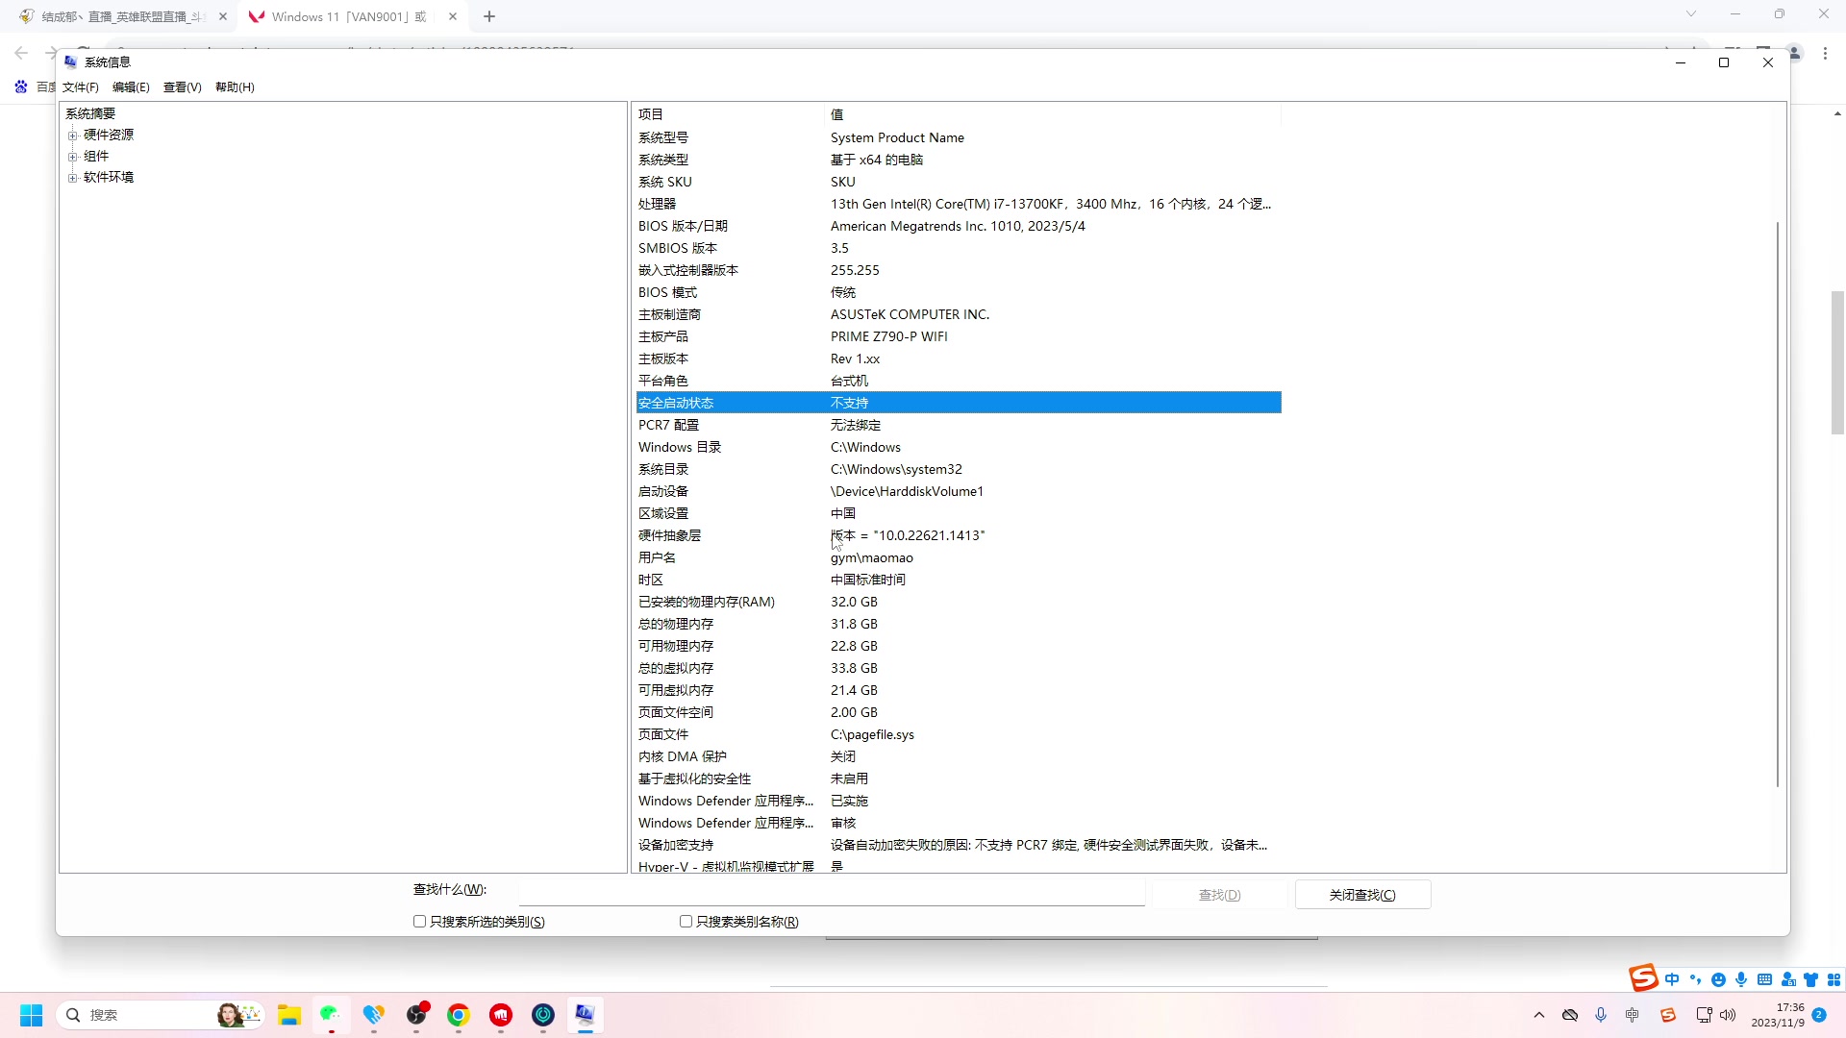Toggle Chinese/English mode on Sogou bar
1846x1038 pixels.
point(1672,979)
